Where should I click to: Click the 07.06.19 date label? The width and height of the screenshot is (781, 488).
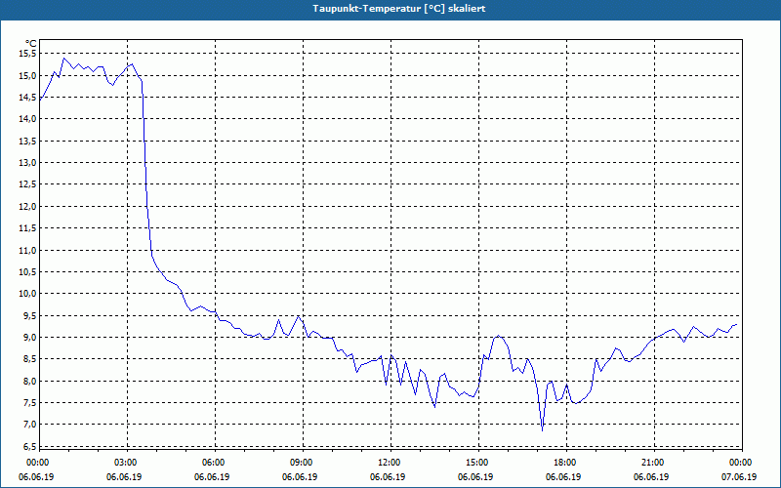click(739, 477)
